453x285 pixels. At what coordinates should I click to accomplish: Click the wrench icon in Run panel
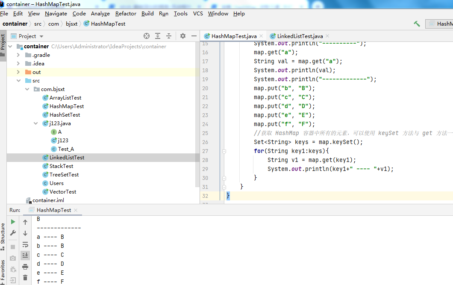click(x=13, y=233)
